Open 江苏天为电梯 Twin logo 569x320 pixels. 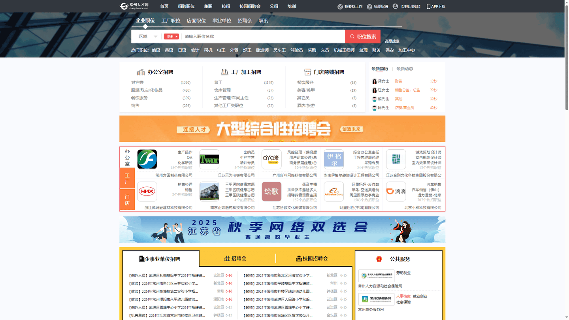(x=209, y=159)
